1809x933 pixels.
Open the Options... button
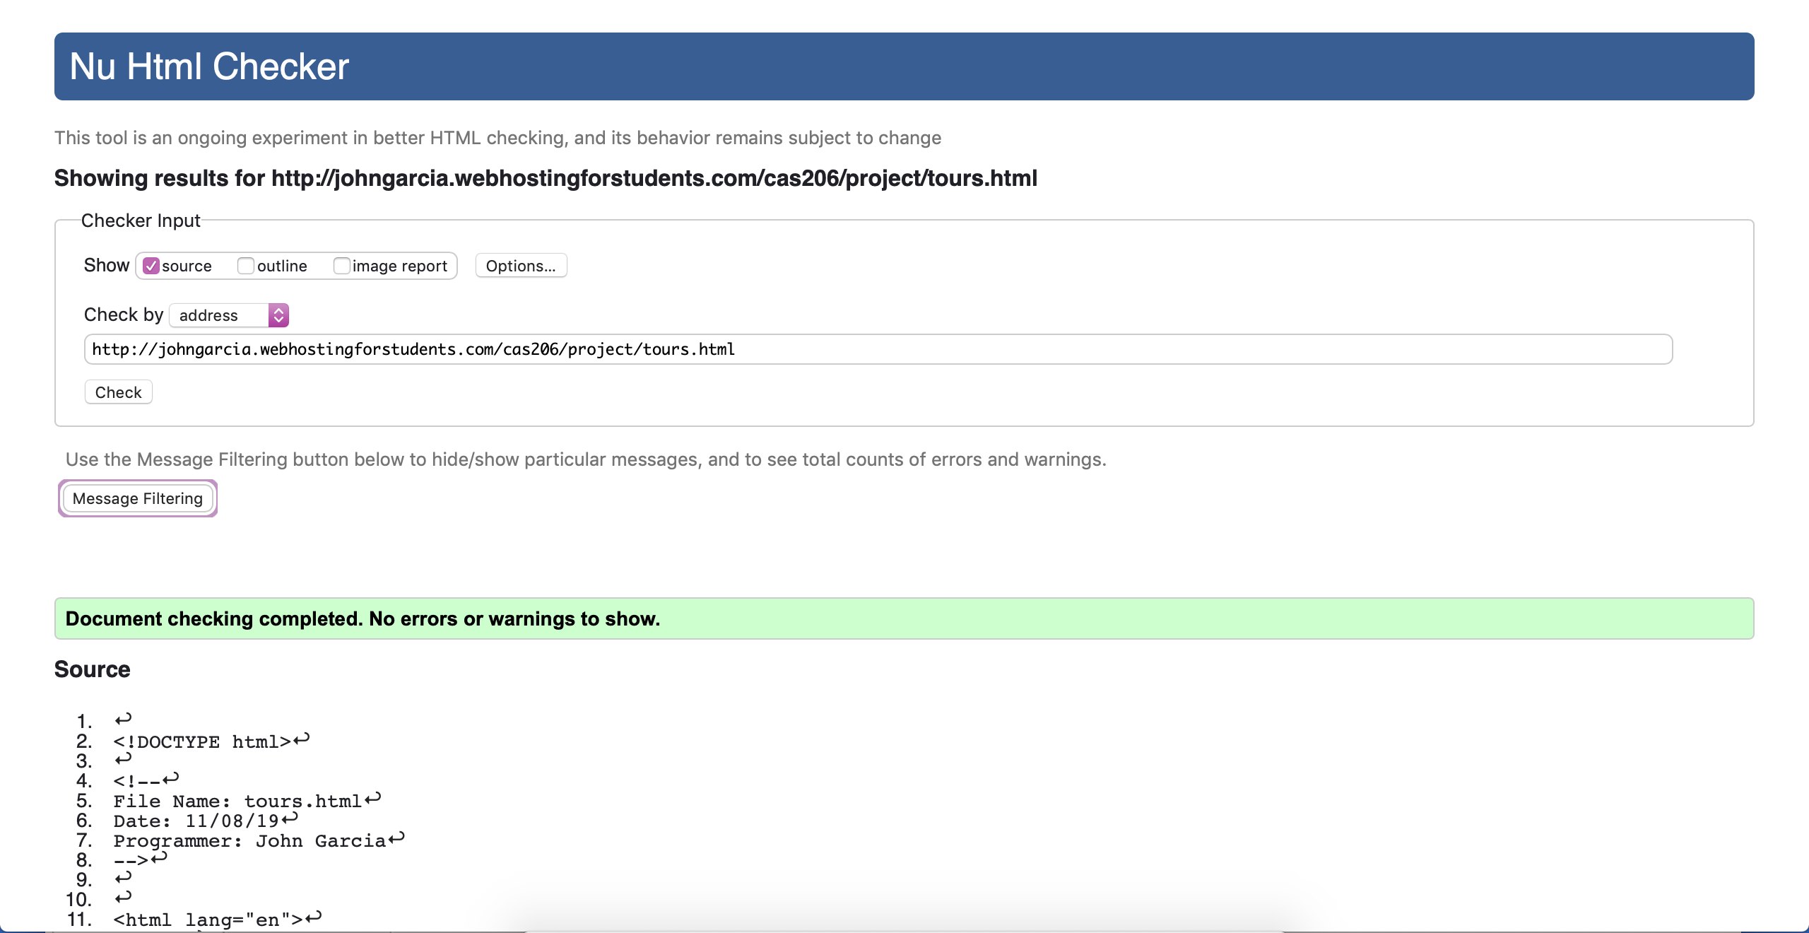521,266
